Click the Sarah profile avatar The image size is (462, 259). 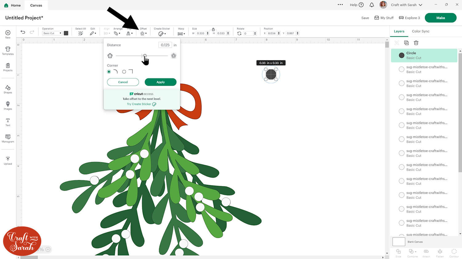pyautogui.click(x=383, y=5)
